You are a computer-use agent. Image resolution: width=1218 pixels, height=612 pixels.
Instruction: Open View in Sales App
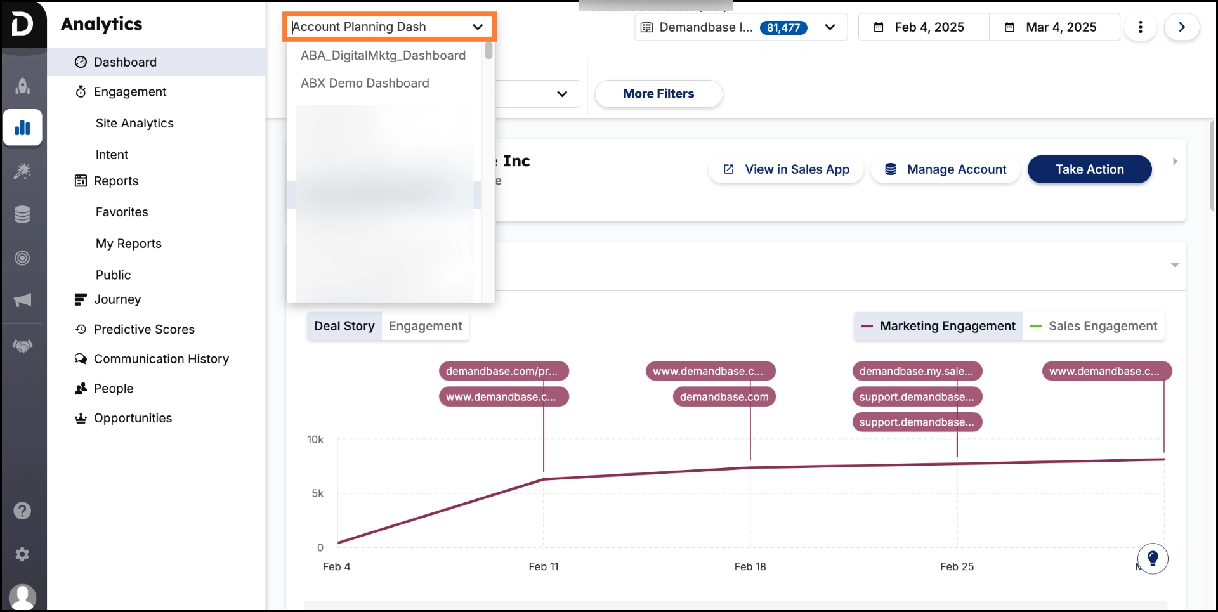click(785, 169)
